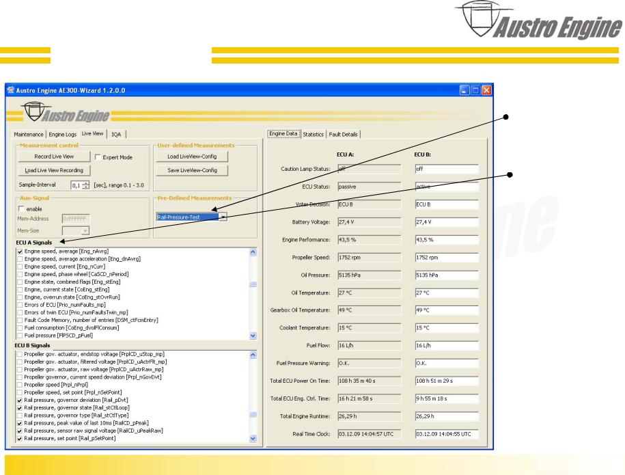Close the AE300-Wizard window
This screenshot has height=475, width=625.
click(x=487, y=90)
